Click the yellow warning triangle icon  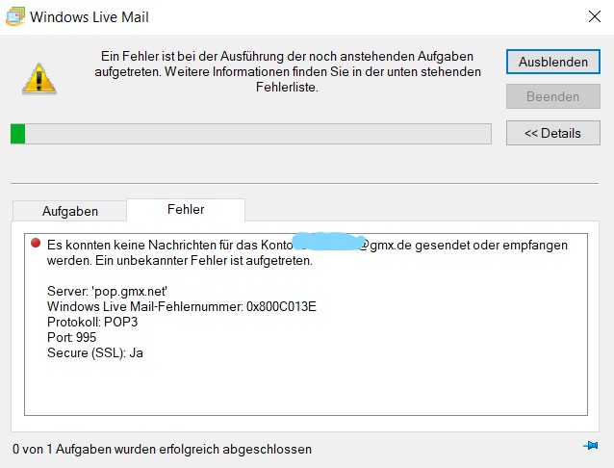point(39,79)
